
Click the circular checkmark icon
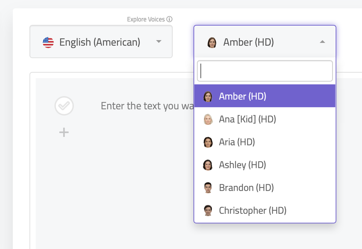[64, 106]
